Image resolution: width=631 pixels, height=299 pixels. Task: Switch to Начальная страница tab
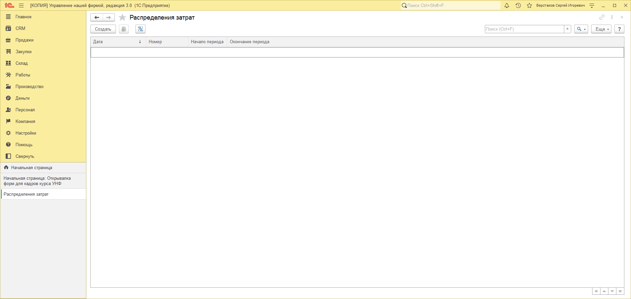(43, 167)
